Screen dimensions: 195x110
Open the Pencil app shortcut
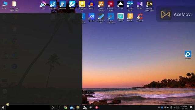pyautogui.click(x=72, y=5)
